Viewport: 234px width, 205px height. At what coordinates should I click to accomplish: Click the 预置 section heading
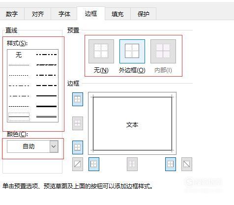click(73, 30)
